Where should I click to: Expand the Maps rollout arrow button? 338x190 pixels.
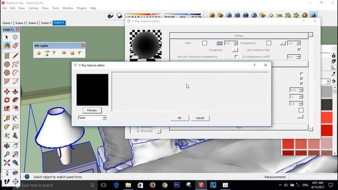click(x=311, y=129)
